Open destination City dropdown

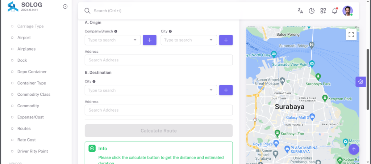(x=151, y=90)
